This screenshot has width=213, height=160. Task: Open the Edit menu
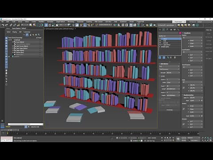(x=8, y=22)
